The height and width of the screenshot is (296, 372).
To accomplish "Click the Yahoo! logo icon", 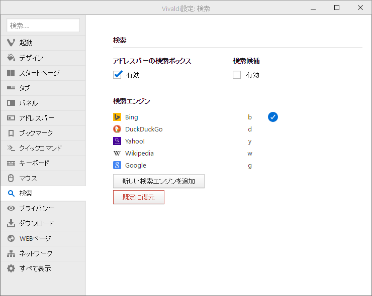I will (x=117, y=141).
